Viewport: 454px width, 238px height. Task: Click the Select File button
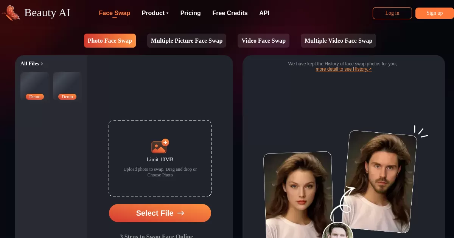click(160, 213)
